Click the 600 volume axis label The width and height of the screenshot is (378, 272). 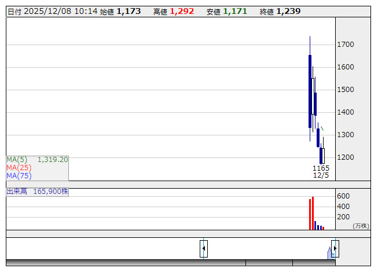click(x=343, y=196)
